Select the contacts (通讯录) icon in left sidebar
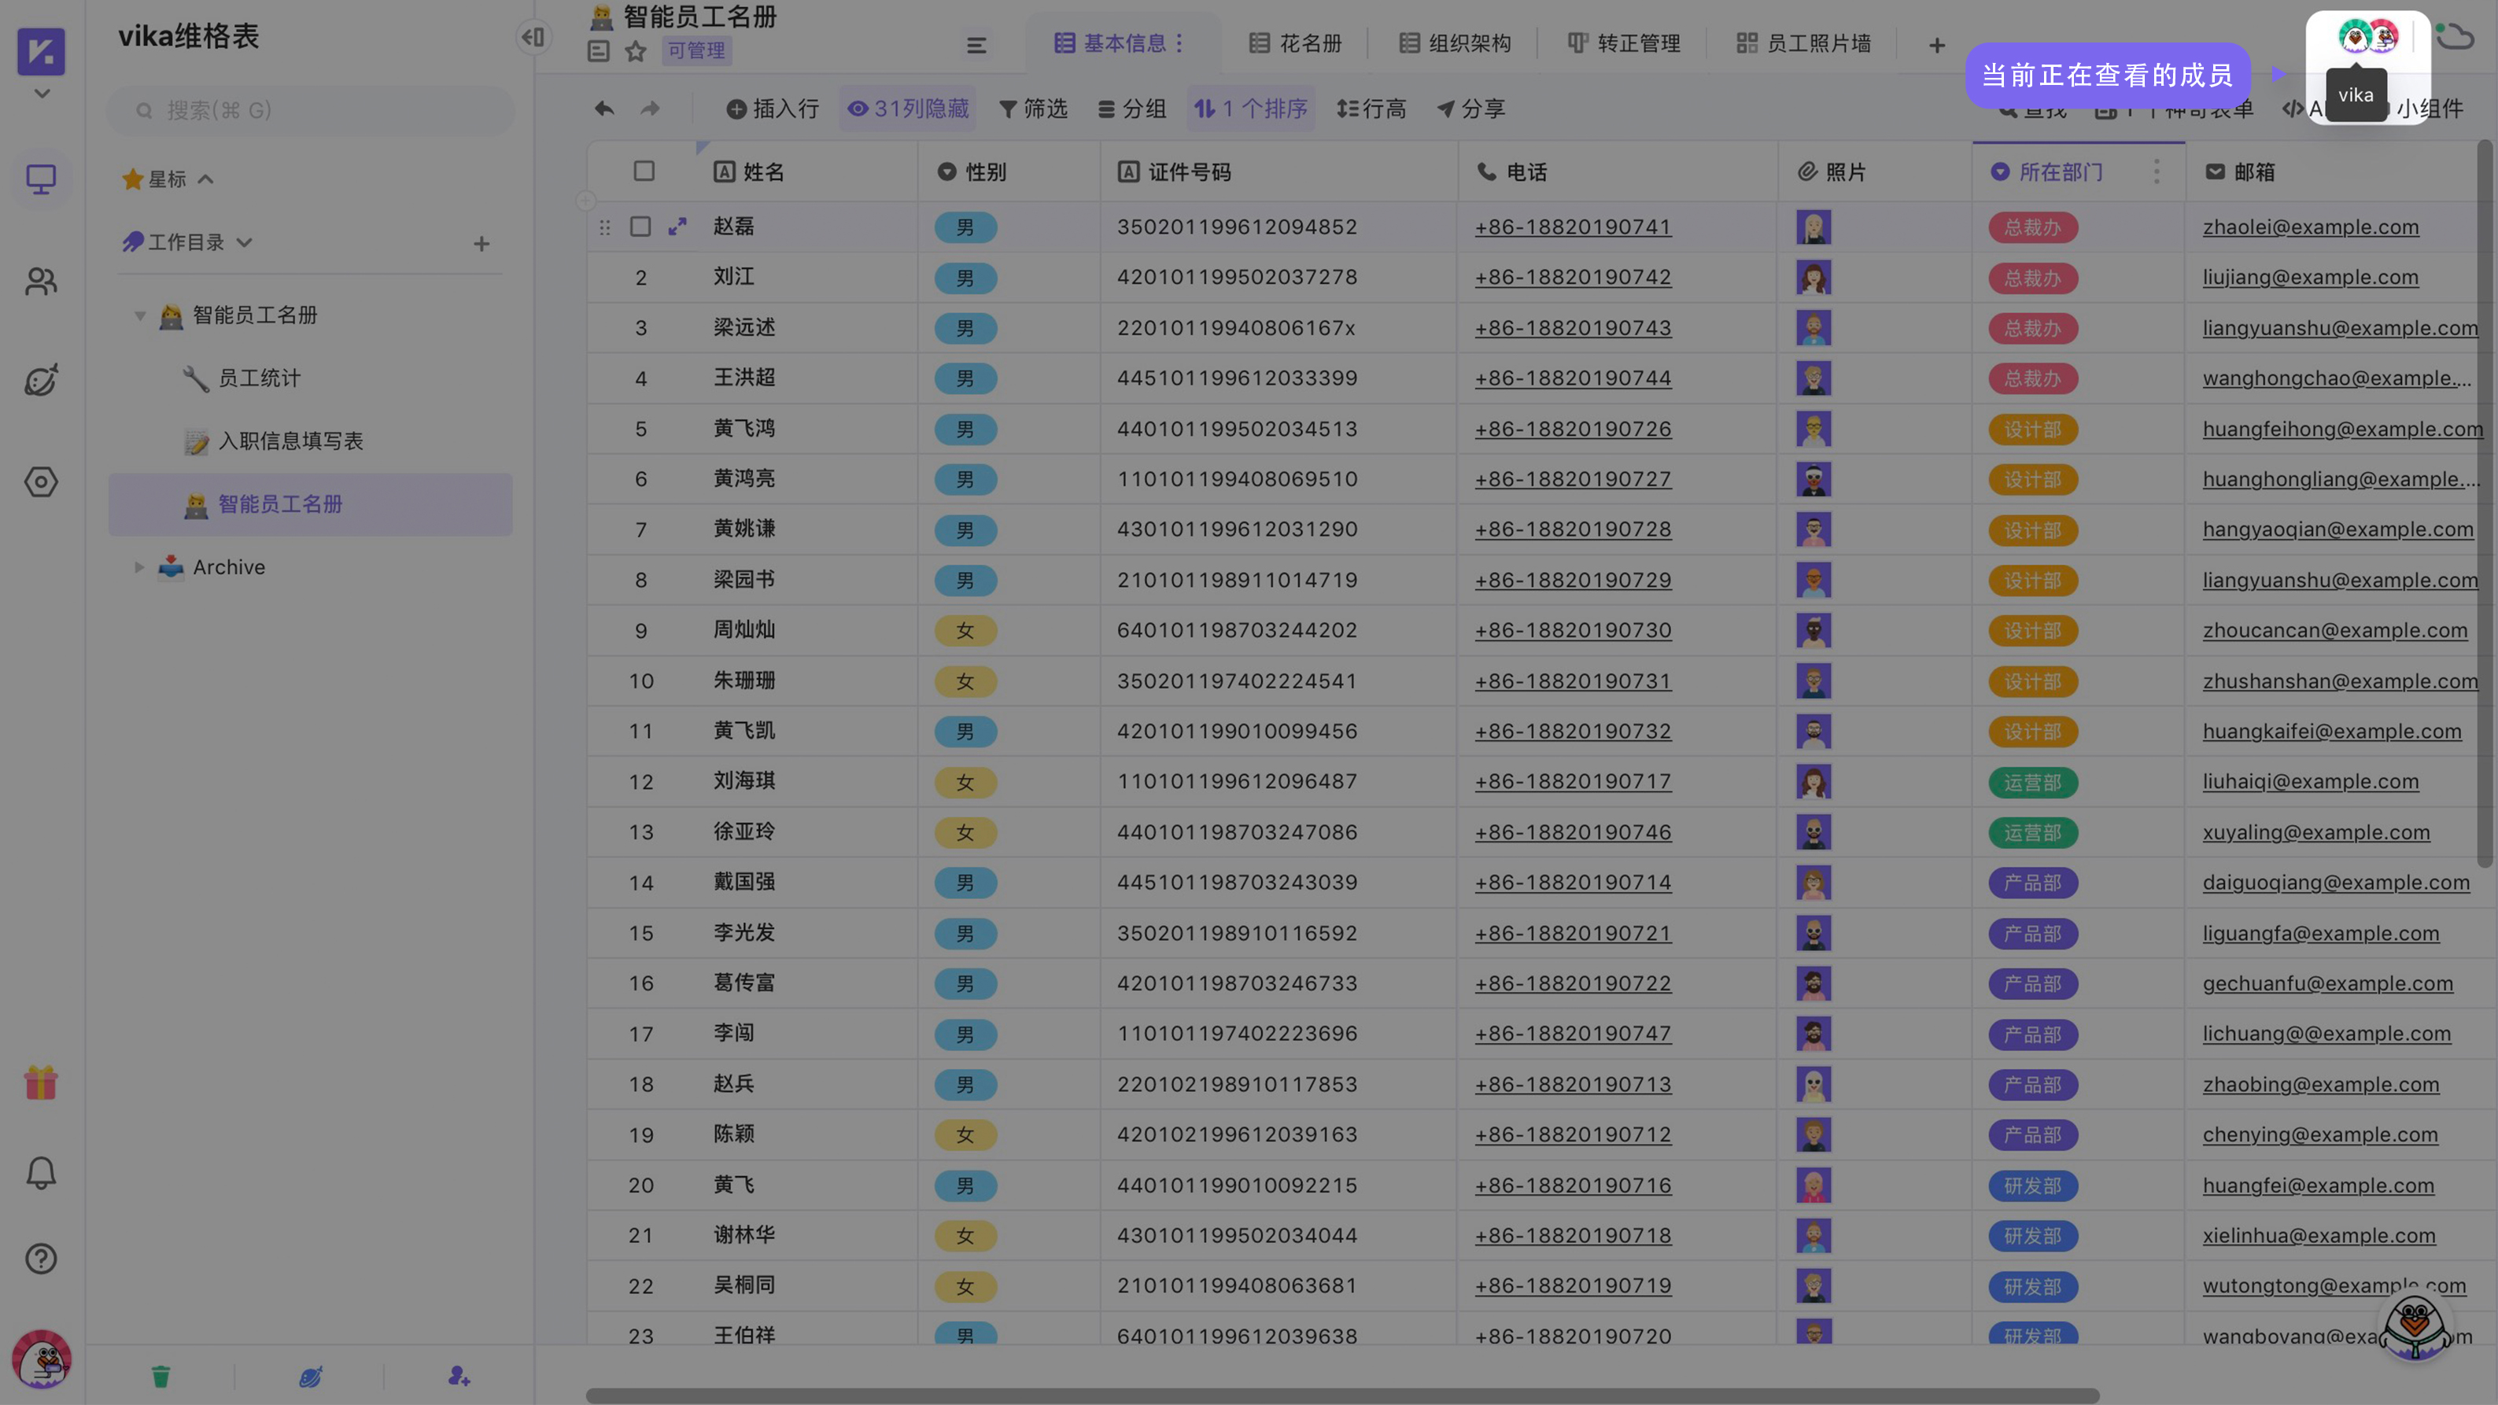This screenshot has height=1405, width=2498. pyautogui.click(x=41, y=281)
